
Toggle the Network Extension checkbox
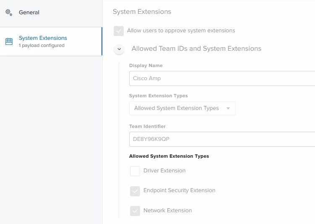coord(135,211)
